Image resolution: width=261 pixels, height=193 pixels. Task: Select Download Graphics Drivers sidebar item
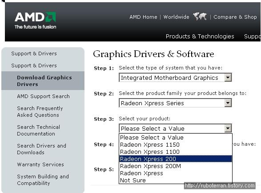click(x=43, y=81)
